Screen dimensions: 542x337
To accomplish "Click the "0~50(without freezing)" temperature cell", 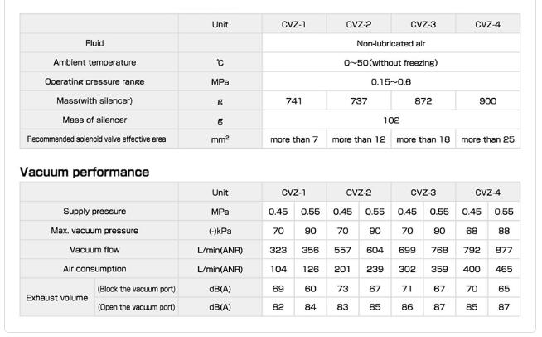I will pyautogui.click(x=391, y=62).
